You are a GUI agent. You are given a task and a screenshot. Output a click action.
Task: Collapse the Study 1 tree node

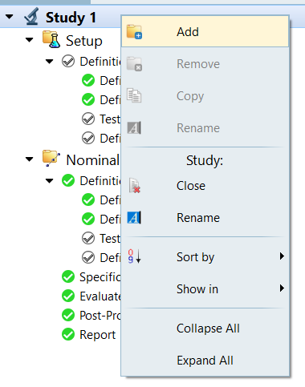point(10,17)
